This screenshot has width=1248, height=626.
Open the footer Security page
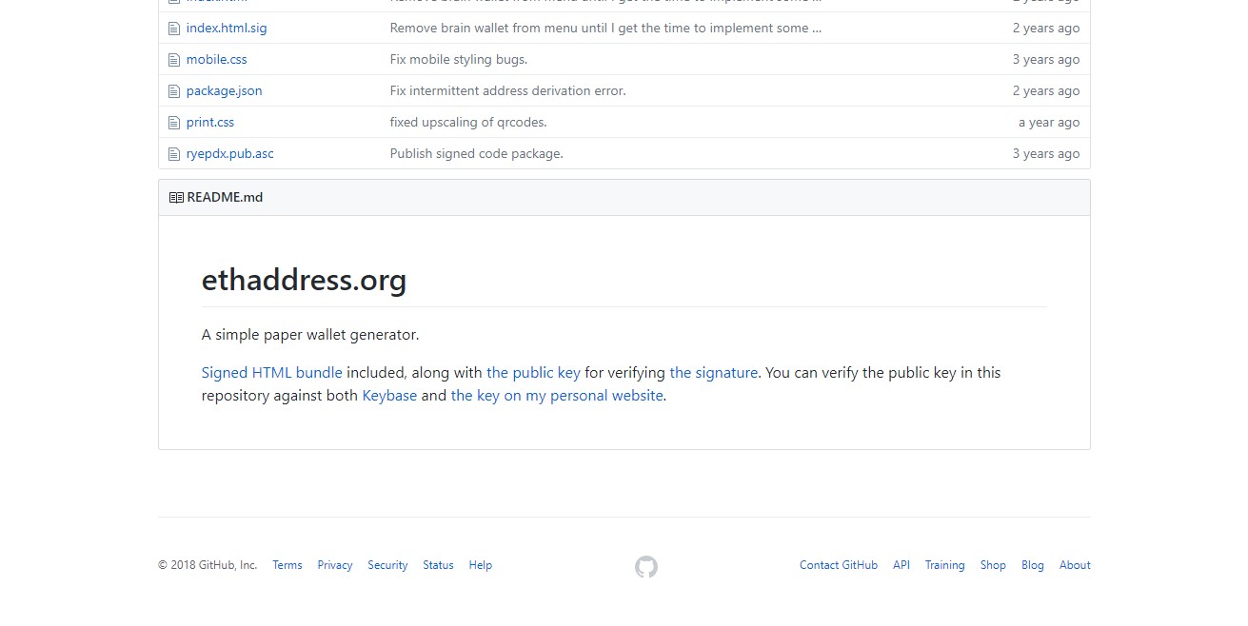387,565
